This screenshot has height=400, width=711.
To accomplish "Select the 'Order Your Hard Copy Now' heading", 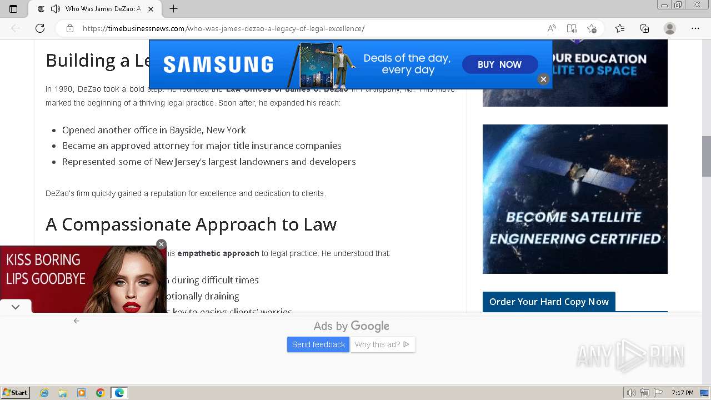I will coord(549,302).
